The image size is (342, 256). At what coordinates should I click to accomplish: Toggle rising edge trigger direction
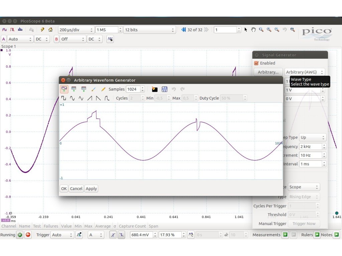coord(113,235)
